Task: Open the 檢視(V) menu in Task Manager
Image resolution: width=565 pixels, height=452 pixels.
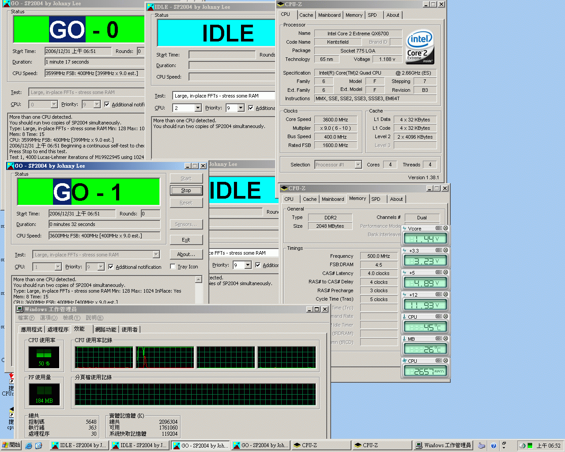Action: pos(72,318)
